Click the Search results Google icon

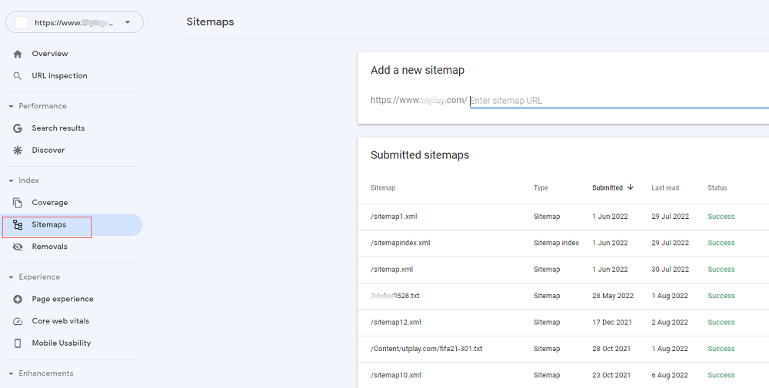click(x=18, y=128)
